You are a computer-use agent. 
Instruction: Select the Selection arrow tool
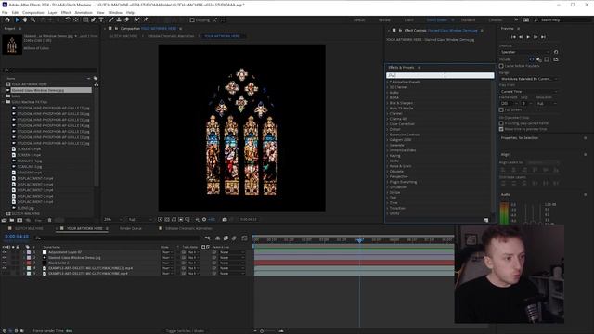click(x=18, y=20)
